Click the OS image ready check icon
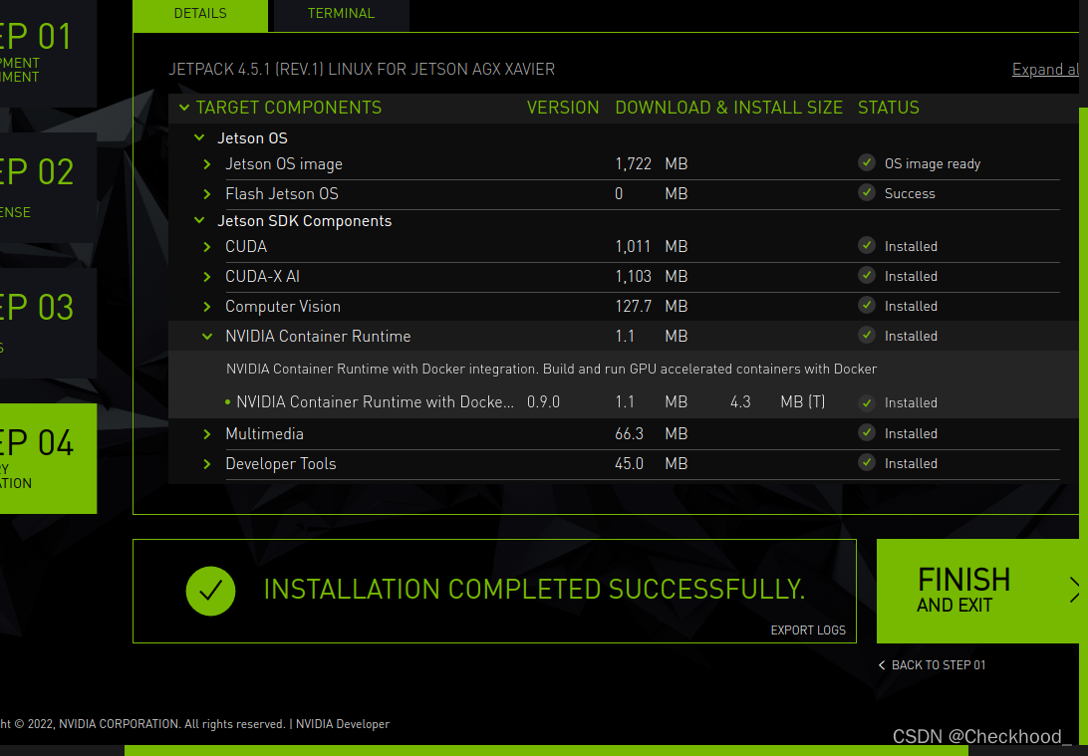The image size is (1088, 756). pyautogui.click(x=867, y=163)
